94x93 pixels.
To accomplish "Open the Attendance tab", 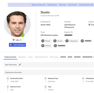I will tap(22, 57).
